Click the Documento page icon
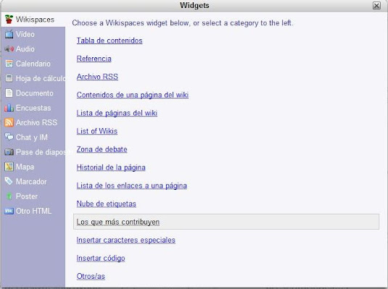Viewport: 388px width, 289px height. coord(9,93)
